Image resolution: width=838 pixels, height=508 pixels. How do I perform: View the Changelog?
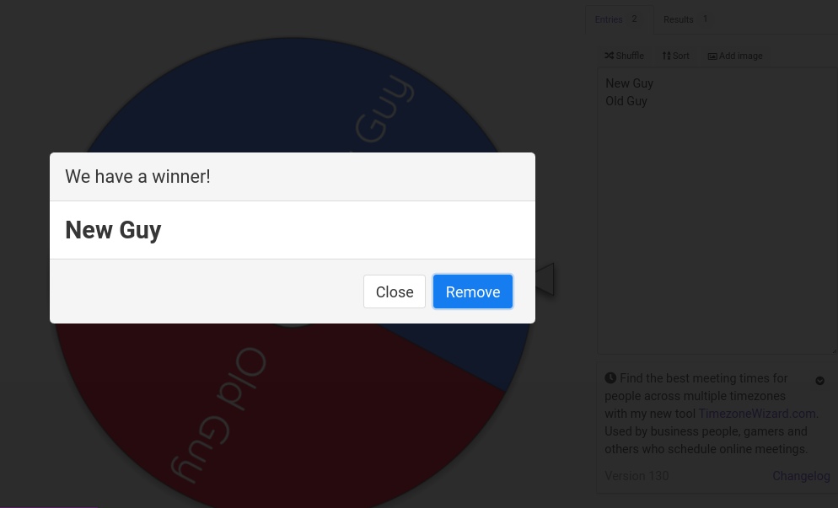click(801, 476)
